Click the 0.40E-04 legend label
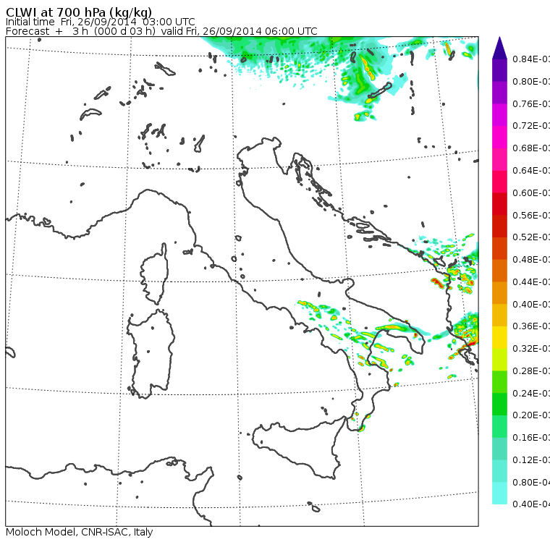Image resolution: width=550 pixels, height=542 pixels. click(x=531, y=504)
